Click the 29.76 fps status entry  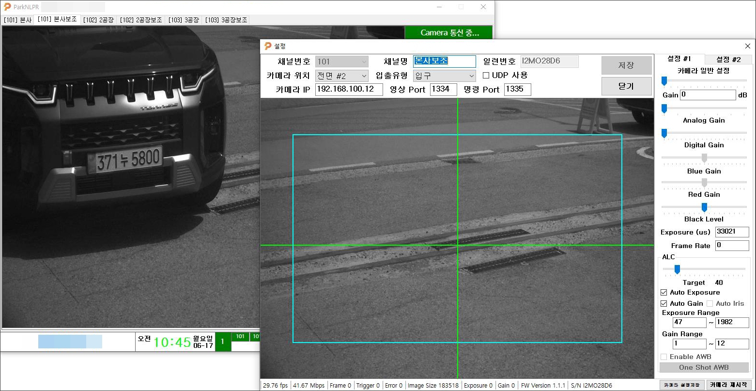point(275,386)
